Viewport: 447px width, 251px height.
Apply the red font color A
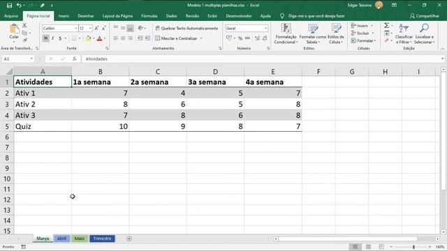pos(99,38)
